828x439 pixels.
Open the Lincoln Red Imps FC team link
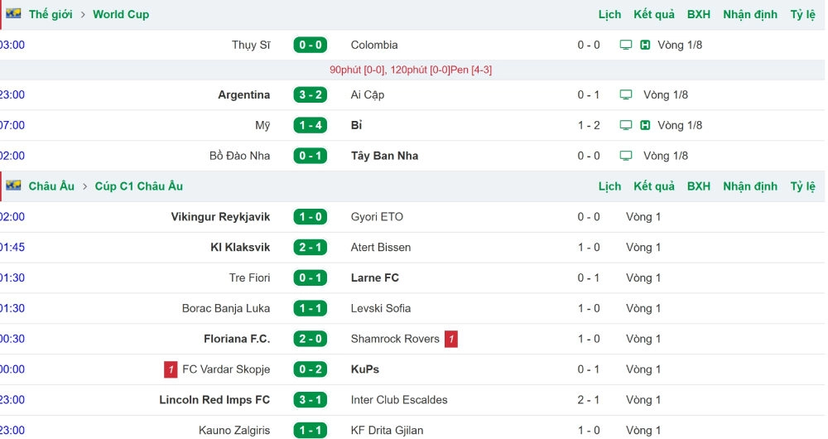tap(214, 400)
